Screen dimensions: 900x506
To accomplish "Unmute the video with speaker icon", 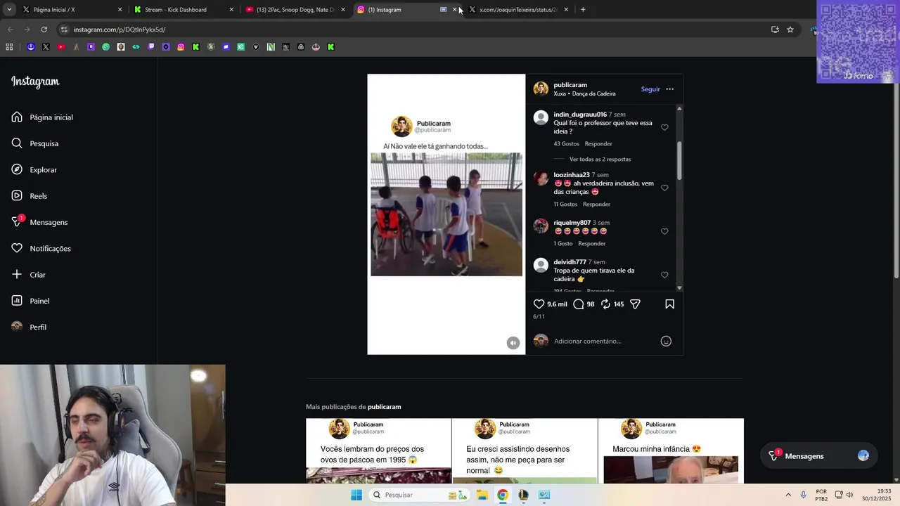I will [x=513, y=343].
